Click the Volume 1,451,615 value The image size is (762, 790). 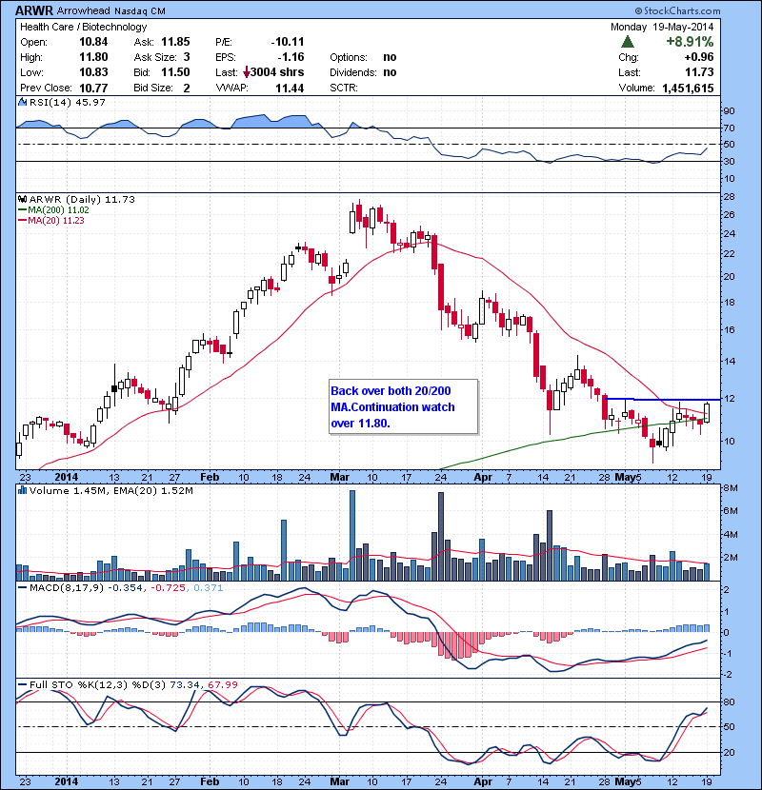point(688,89)
